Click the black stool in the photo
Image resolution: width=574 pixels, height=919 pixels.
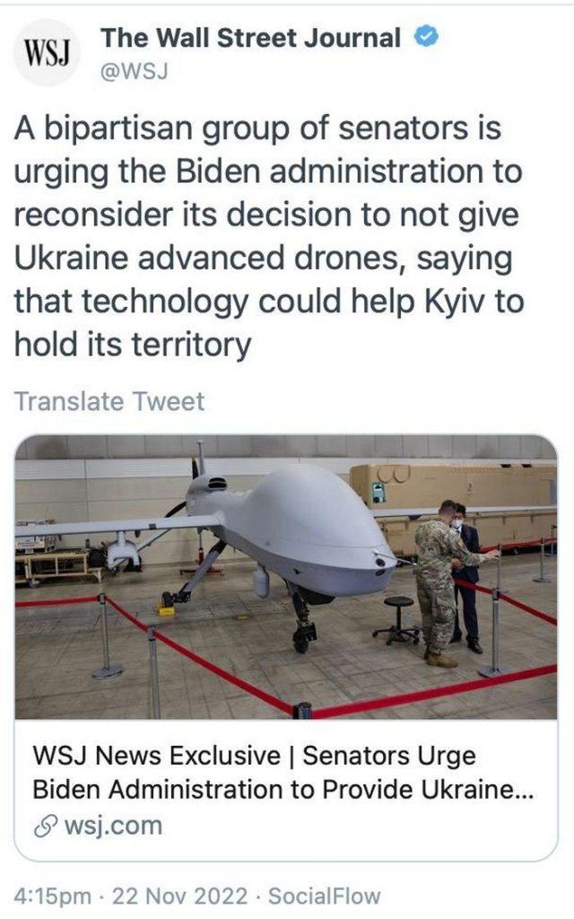(x=398, y=620)
